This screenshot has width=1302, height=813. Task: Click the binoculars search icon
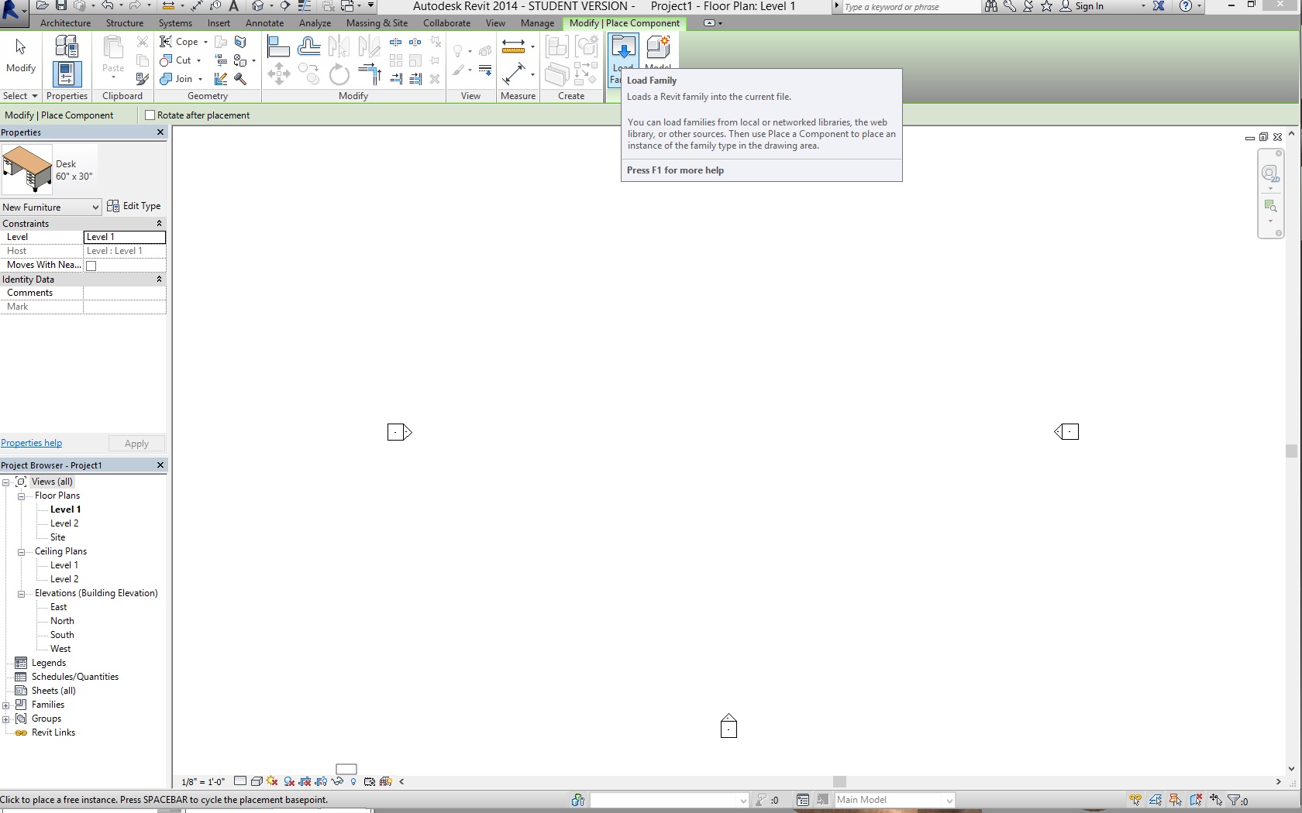point(991,6)
